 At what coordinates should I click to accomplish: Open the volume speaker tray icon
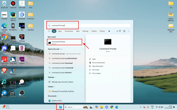click(x=159, y=107)
